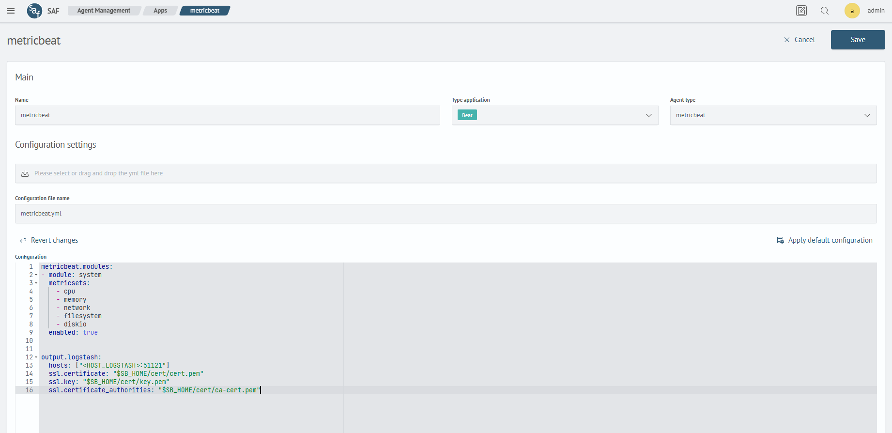Click the 'metricsets:' code line
This screenshot has height=433, width=892.
[69, 283]
